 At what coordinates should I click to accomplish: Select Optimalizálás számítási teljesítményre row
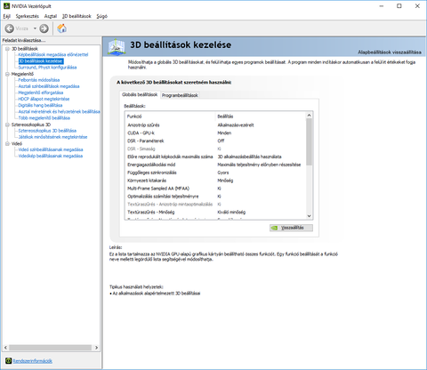(x=215, y=197)
